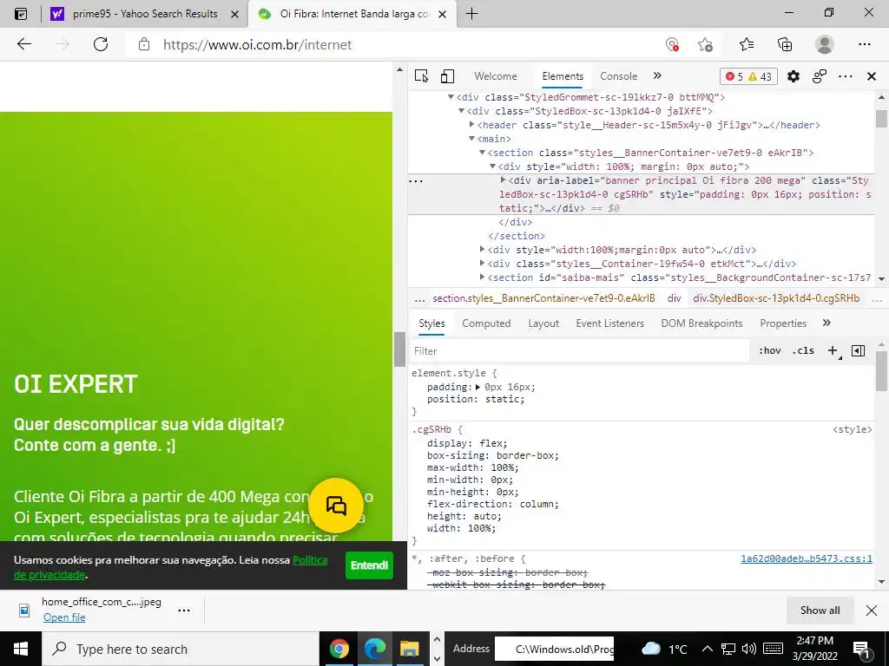Open the Computed styles tab
The image size is (889, 666).
click(x=486, y=323)
